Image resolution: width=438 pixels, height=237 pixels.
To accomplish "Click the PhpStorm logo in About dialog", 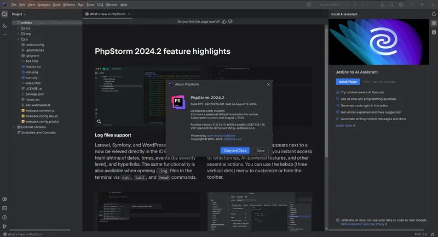I will tap(178, 102).
